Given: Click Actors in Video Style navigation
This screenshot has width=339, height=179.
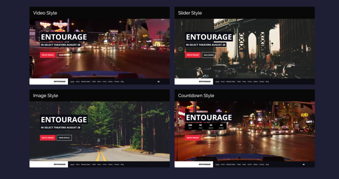Looking at the screenshot, I should 104,81.
